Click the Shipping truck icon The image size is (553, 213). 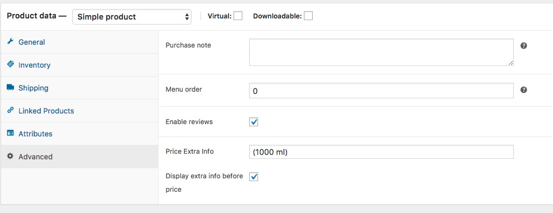pos(10,87)
